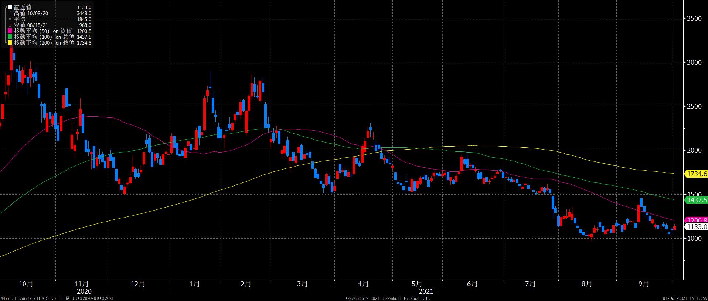Select the magenta 50-day moving average swatch
Viewport: 708px width, 301px height.
point(10,31)
